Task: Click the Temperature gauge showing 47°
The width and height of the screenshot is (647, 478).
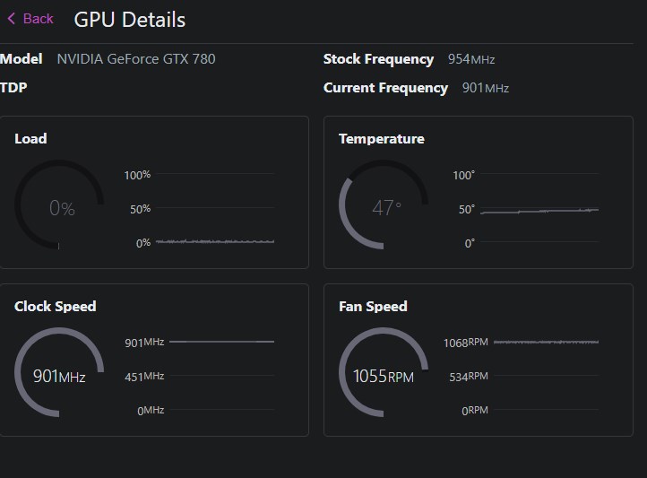Action: pyautogui.click(x=384, y=204)
